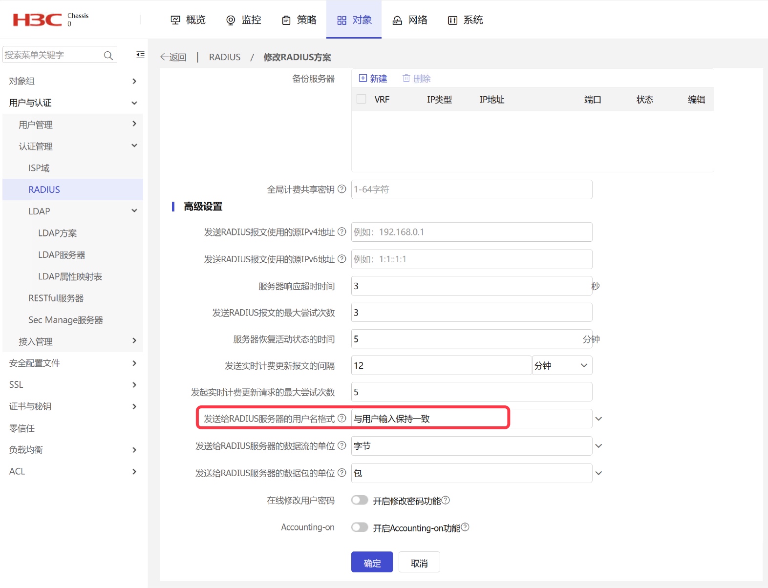Click the 确定 button
Screen dimensions: 768x588
click(x=372, y=562)
